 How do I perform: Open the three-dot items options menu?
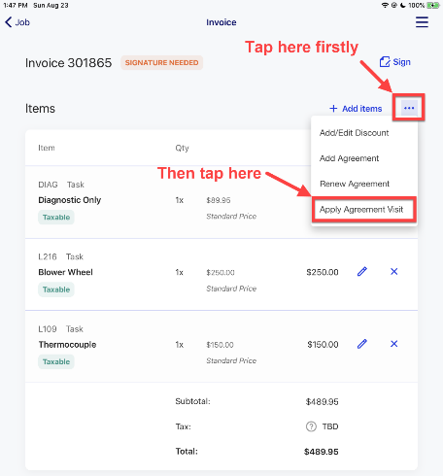click(x=409, y=108)
